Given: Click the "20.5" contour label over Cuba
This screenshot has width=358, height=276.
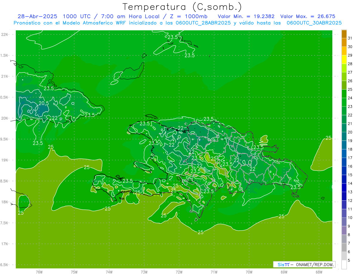Looking at the screenshot, I should click(x=44, y=103).
